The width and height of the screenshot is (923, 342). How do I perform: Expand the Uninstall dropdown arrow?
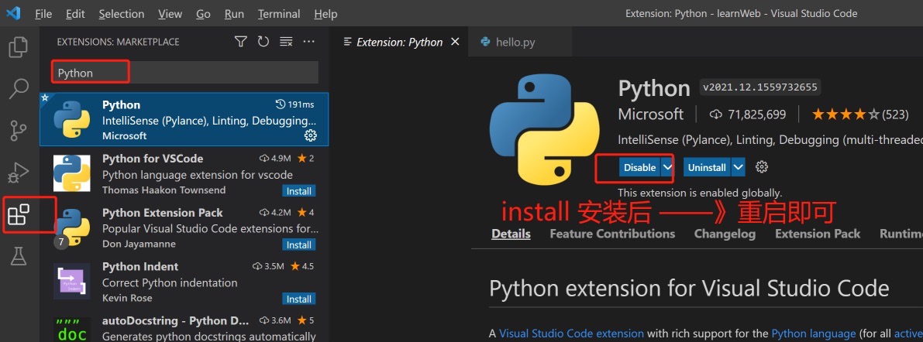[738, 167]
